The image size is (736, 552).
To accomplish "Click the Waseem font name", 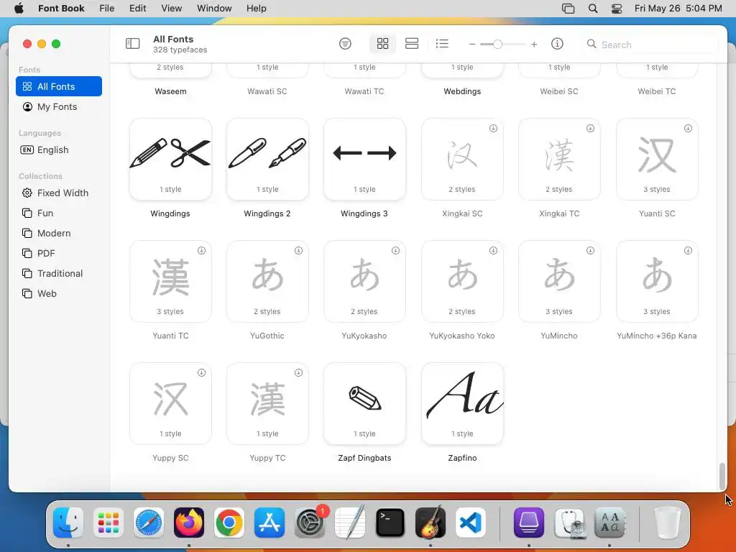I will 170,91.
